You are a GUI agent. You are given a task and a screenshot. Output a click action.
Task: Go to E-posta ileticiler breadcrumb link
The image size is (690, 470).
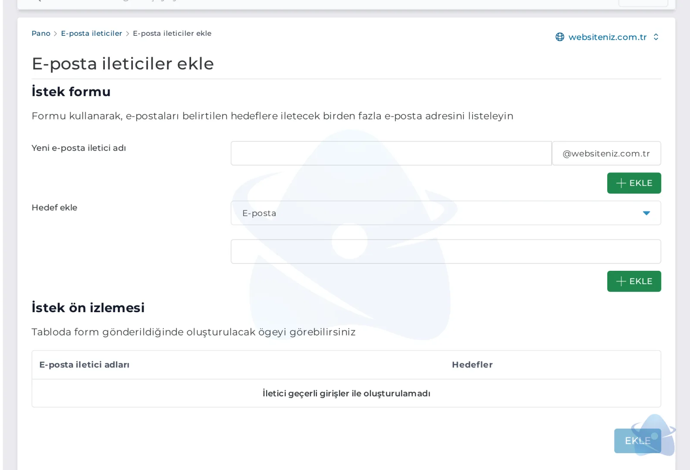pos(91,33)
